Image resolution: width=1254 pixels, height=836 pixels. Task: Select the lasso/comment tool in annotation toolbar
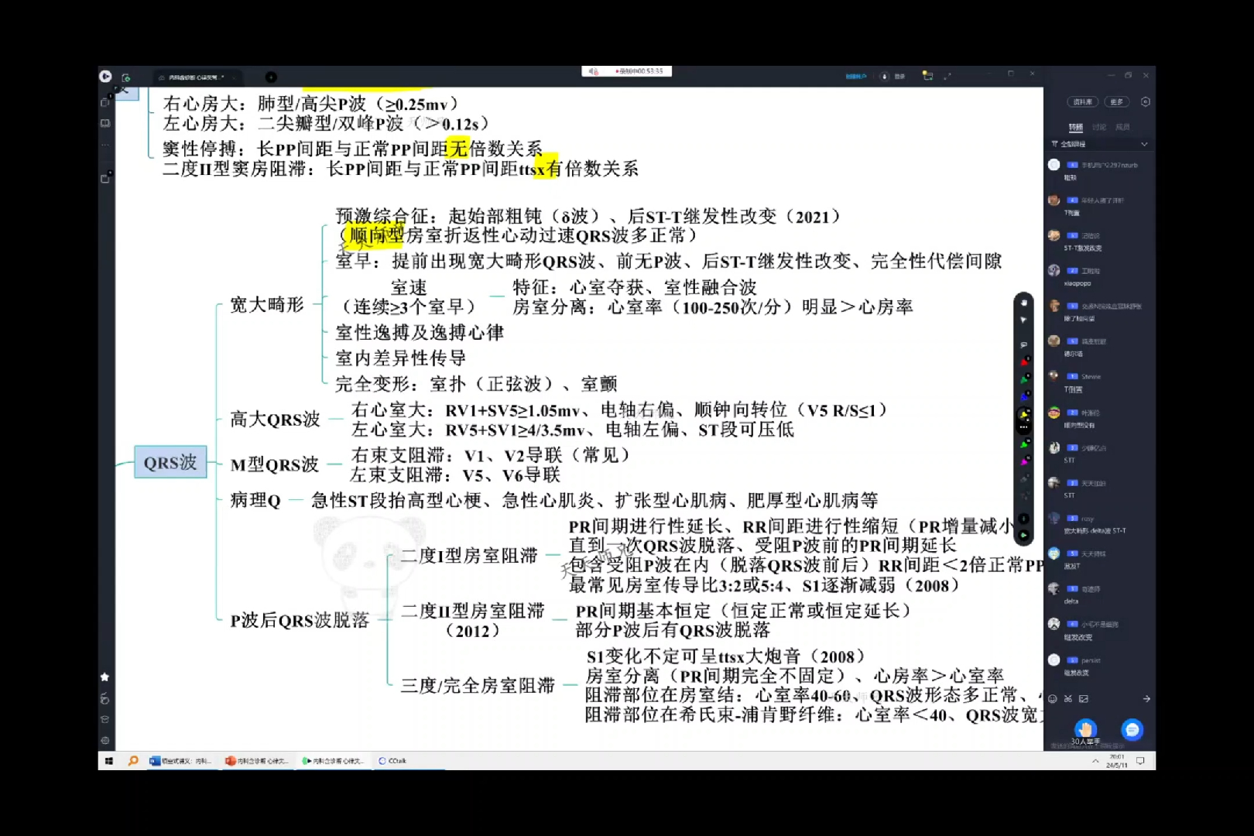tap(1023, 344)
